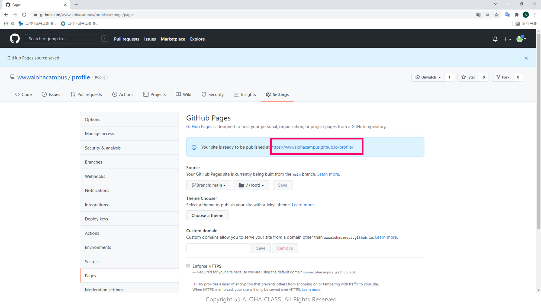Click the Google Translate extension icon

[x=508, y=15]
